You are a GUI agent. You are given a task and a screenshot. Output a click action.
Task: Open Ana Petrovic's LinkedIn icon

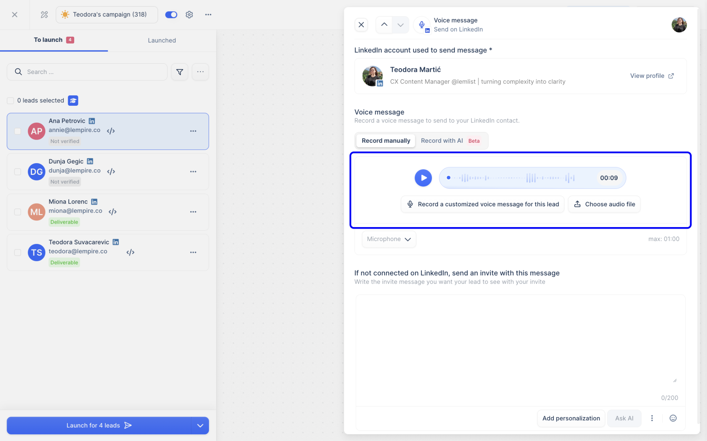(x=92, y=121)
